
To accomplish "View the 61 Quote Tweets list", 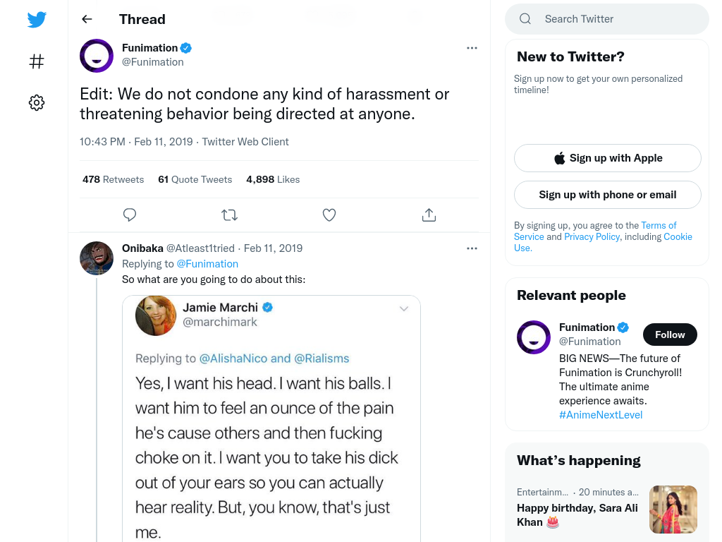I will coord(195,179).
